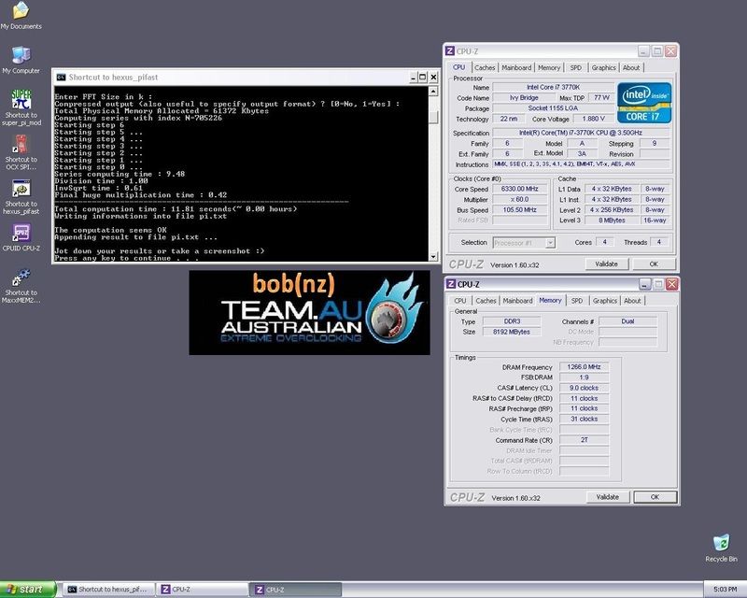747x598 pixels.
Task: Open SPD tab in the lower CPU-Z window
Action: pos(577,301)
